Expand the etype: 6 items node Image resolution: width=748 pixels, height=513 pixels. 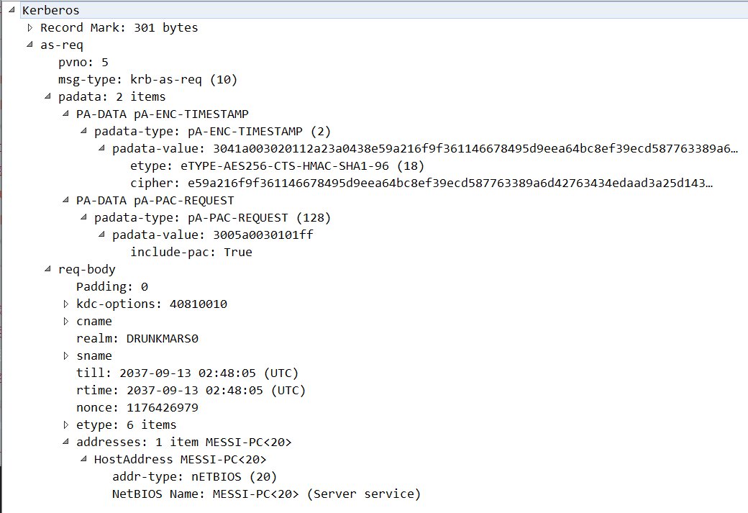point(66,425)
